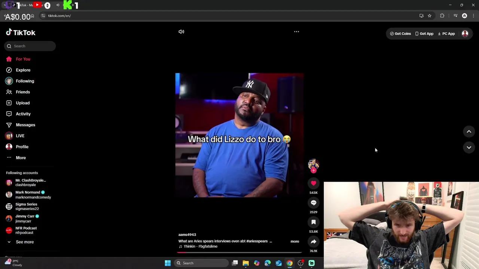This screenshot has width=479, height=269.
Task: Click the Windows taskbar Search box
Action: point(202,263)
